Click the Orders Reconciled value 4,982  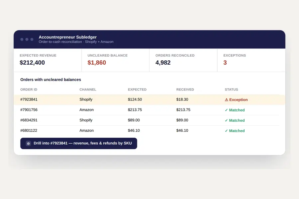point(163,63)
